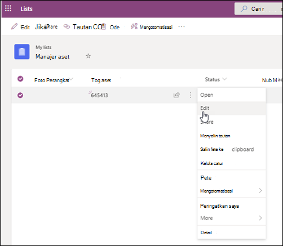Click the My lists breadcrumb

(x=43, y=47)
